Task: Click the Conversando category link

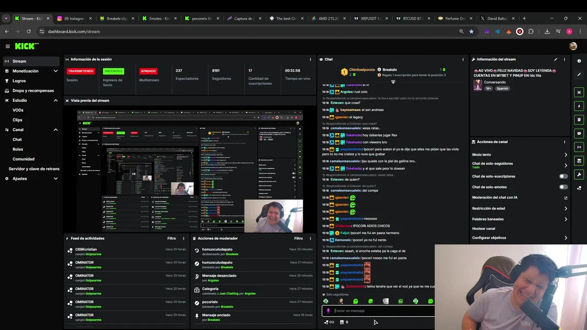Action: coord(495,82)
